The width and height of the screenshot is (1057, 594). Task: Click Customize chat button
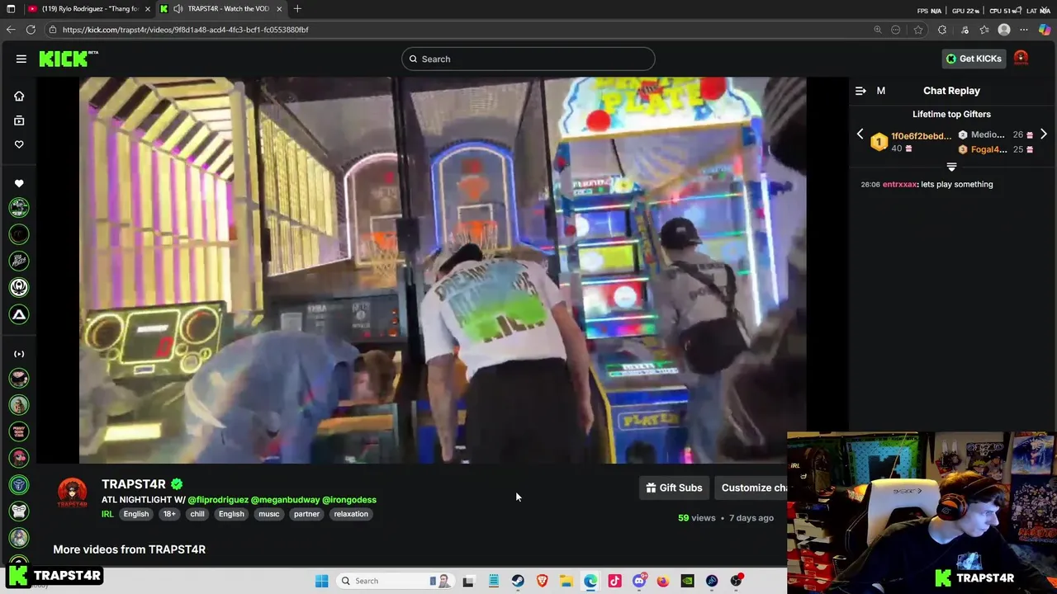pos(750,488)
